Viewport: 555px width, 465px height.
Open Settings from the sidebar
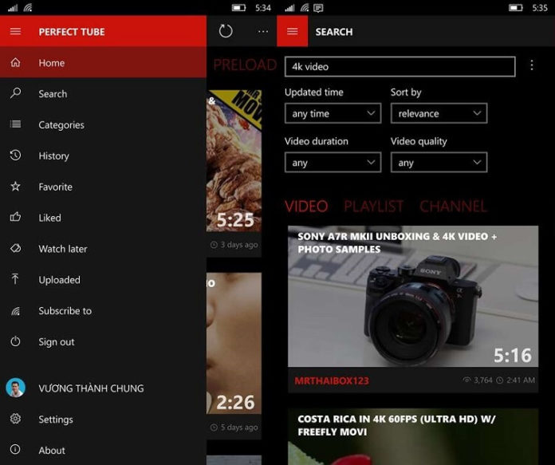(103, 419)
